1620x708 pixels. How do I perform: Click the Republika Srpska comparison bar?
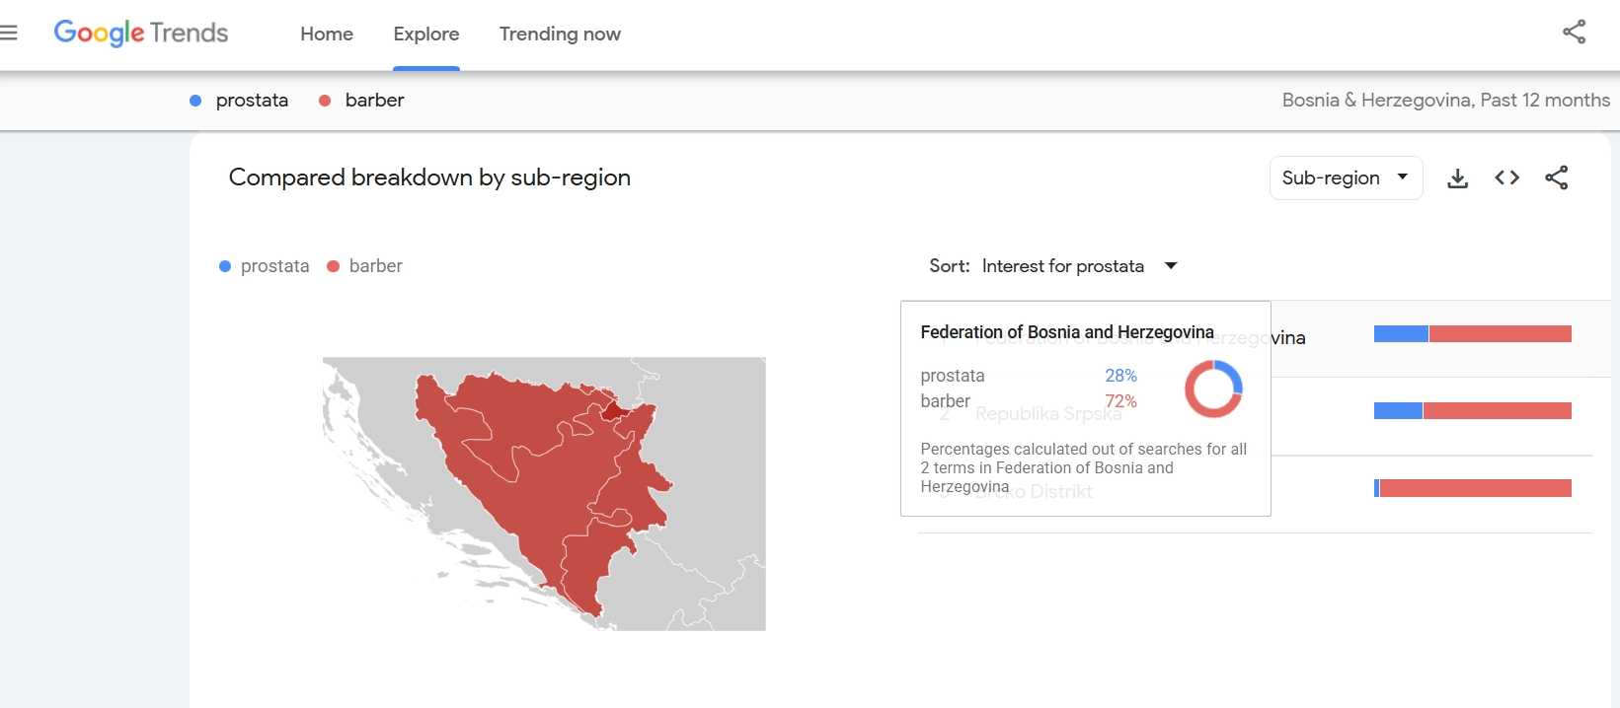(1472, 411)
